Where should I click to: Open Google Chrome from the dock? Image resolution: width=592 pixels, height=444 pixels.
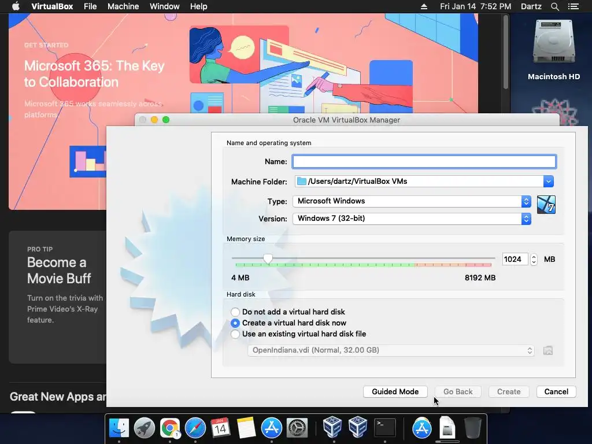169,428
